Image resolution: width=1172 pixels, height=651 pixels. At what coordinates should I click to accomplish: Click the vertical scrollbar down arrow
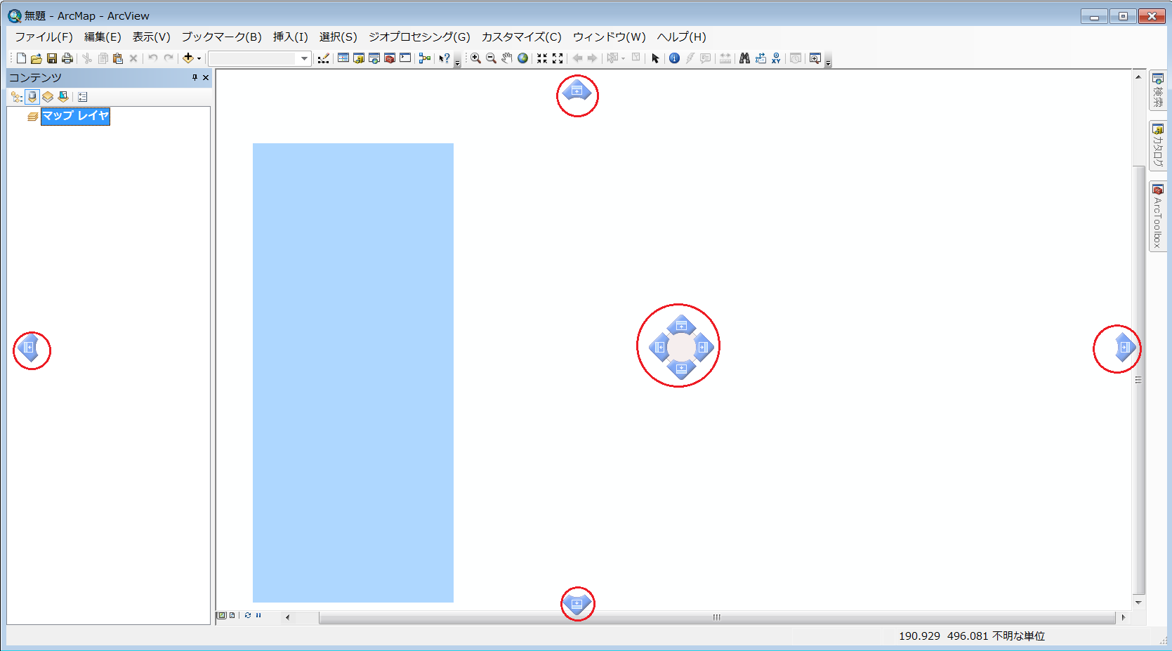point(1138,603)
